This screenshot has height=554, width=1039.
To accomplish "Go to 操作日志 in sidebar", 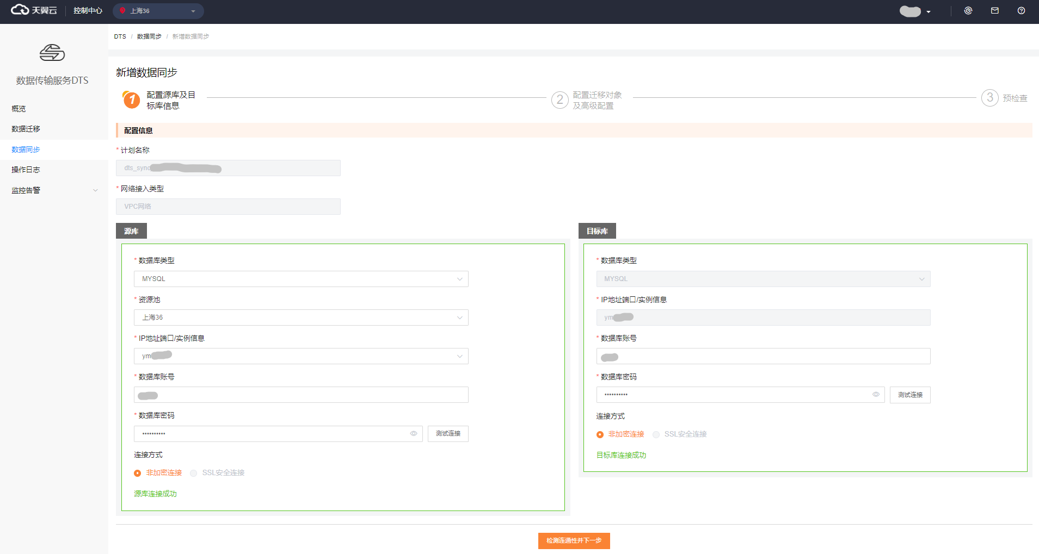I will (26, 170).
